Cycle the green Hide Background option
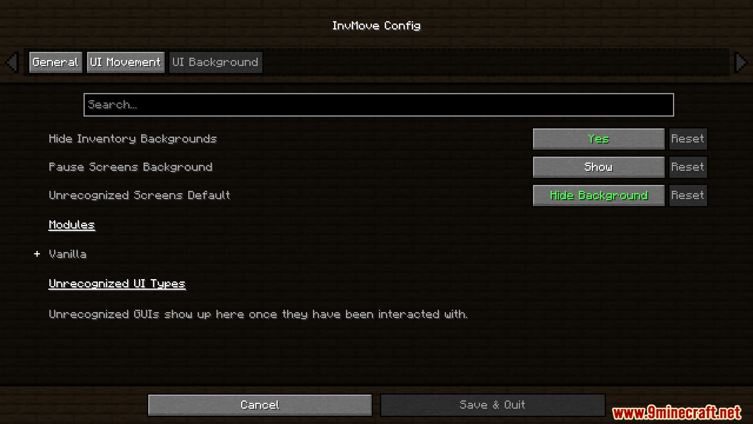 click(x=598, y=196)
